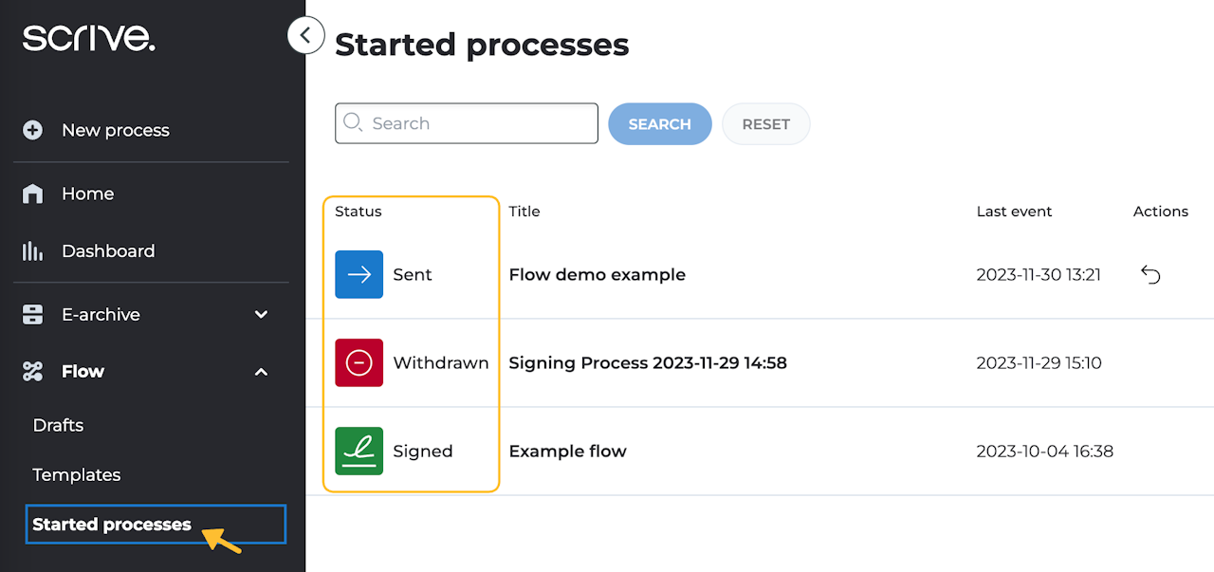
Task: Open the Example flow process title
Action: pos(567,451)
